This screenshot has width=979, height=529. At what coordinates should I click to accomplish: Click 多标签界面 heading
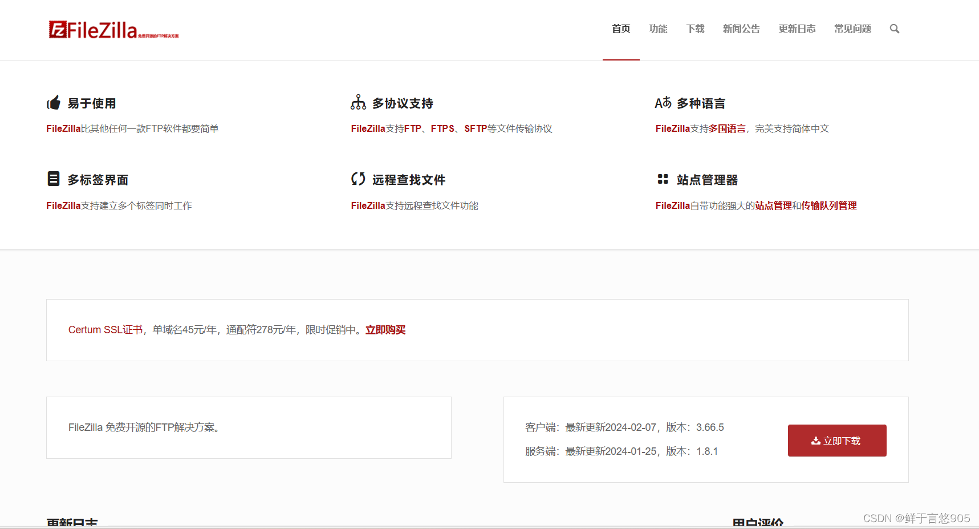(98, 180)
